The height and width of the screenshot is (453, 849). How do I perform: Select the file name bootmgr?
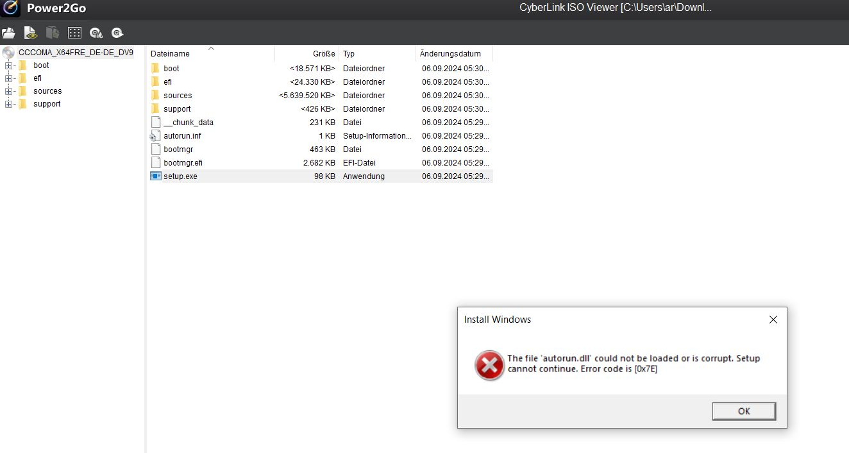[178, 150]
